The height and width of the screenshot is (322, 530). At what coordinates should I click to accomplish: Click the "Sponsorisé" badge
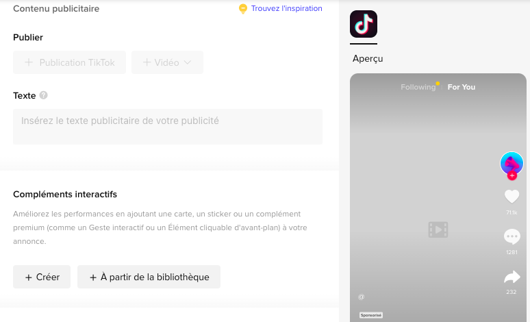tap(371, 315)
